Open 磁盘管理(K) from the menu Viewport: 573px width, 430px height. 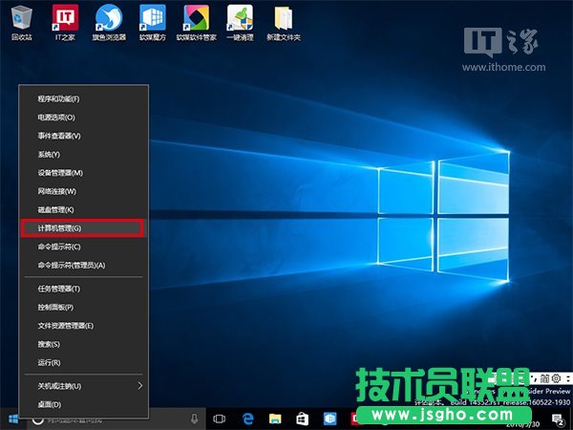[84, 210]
